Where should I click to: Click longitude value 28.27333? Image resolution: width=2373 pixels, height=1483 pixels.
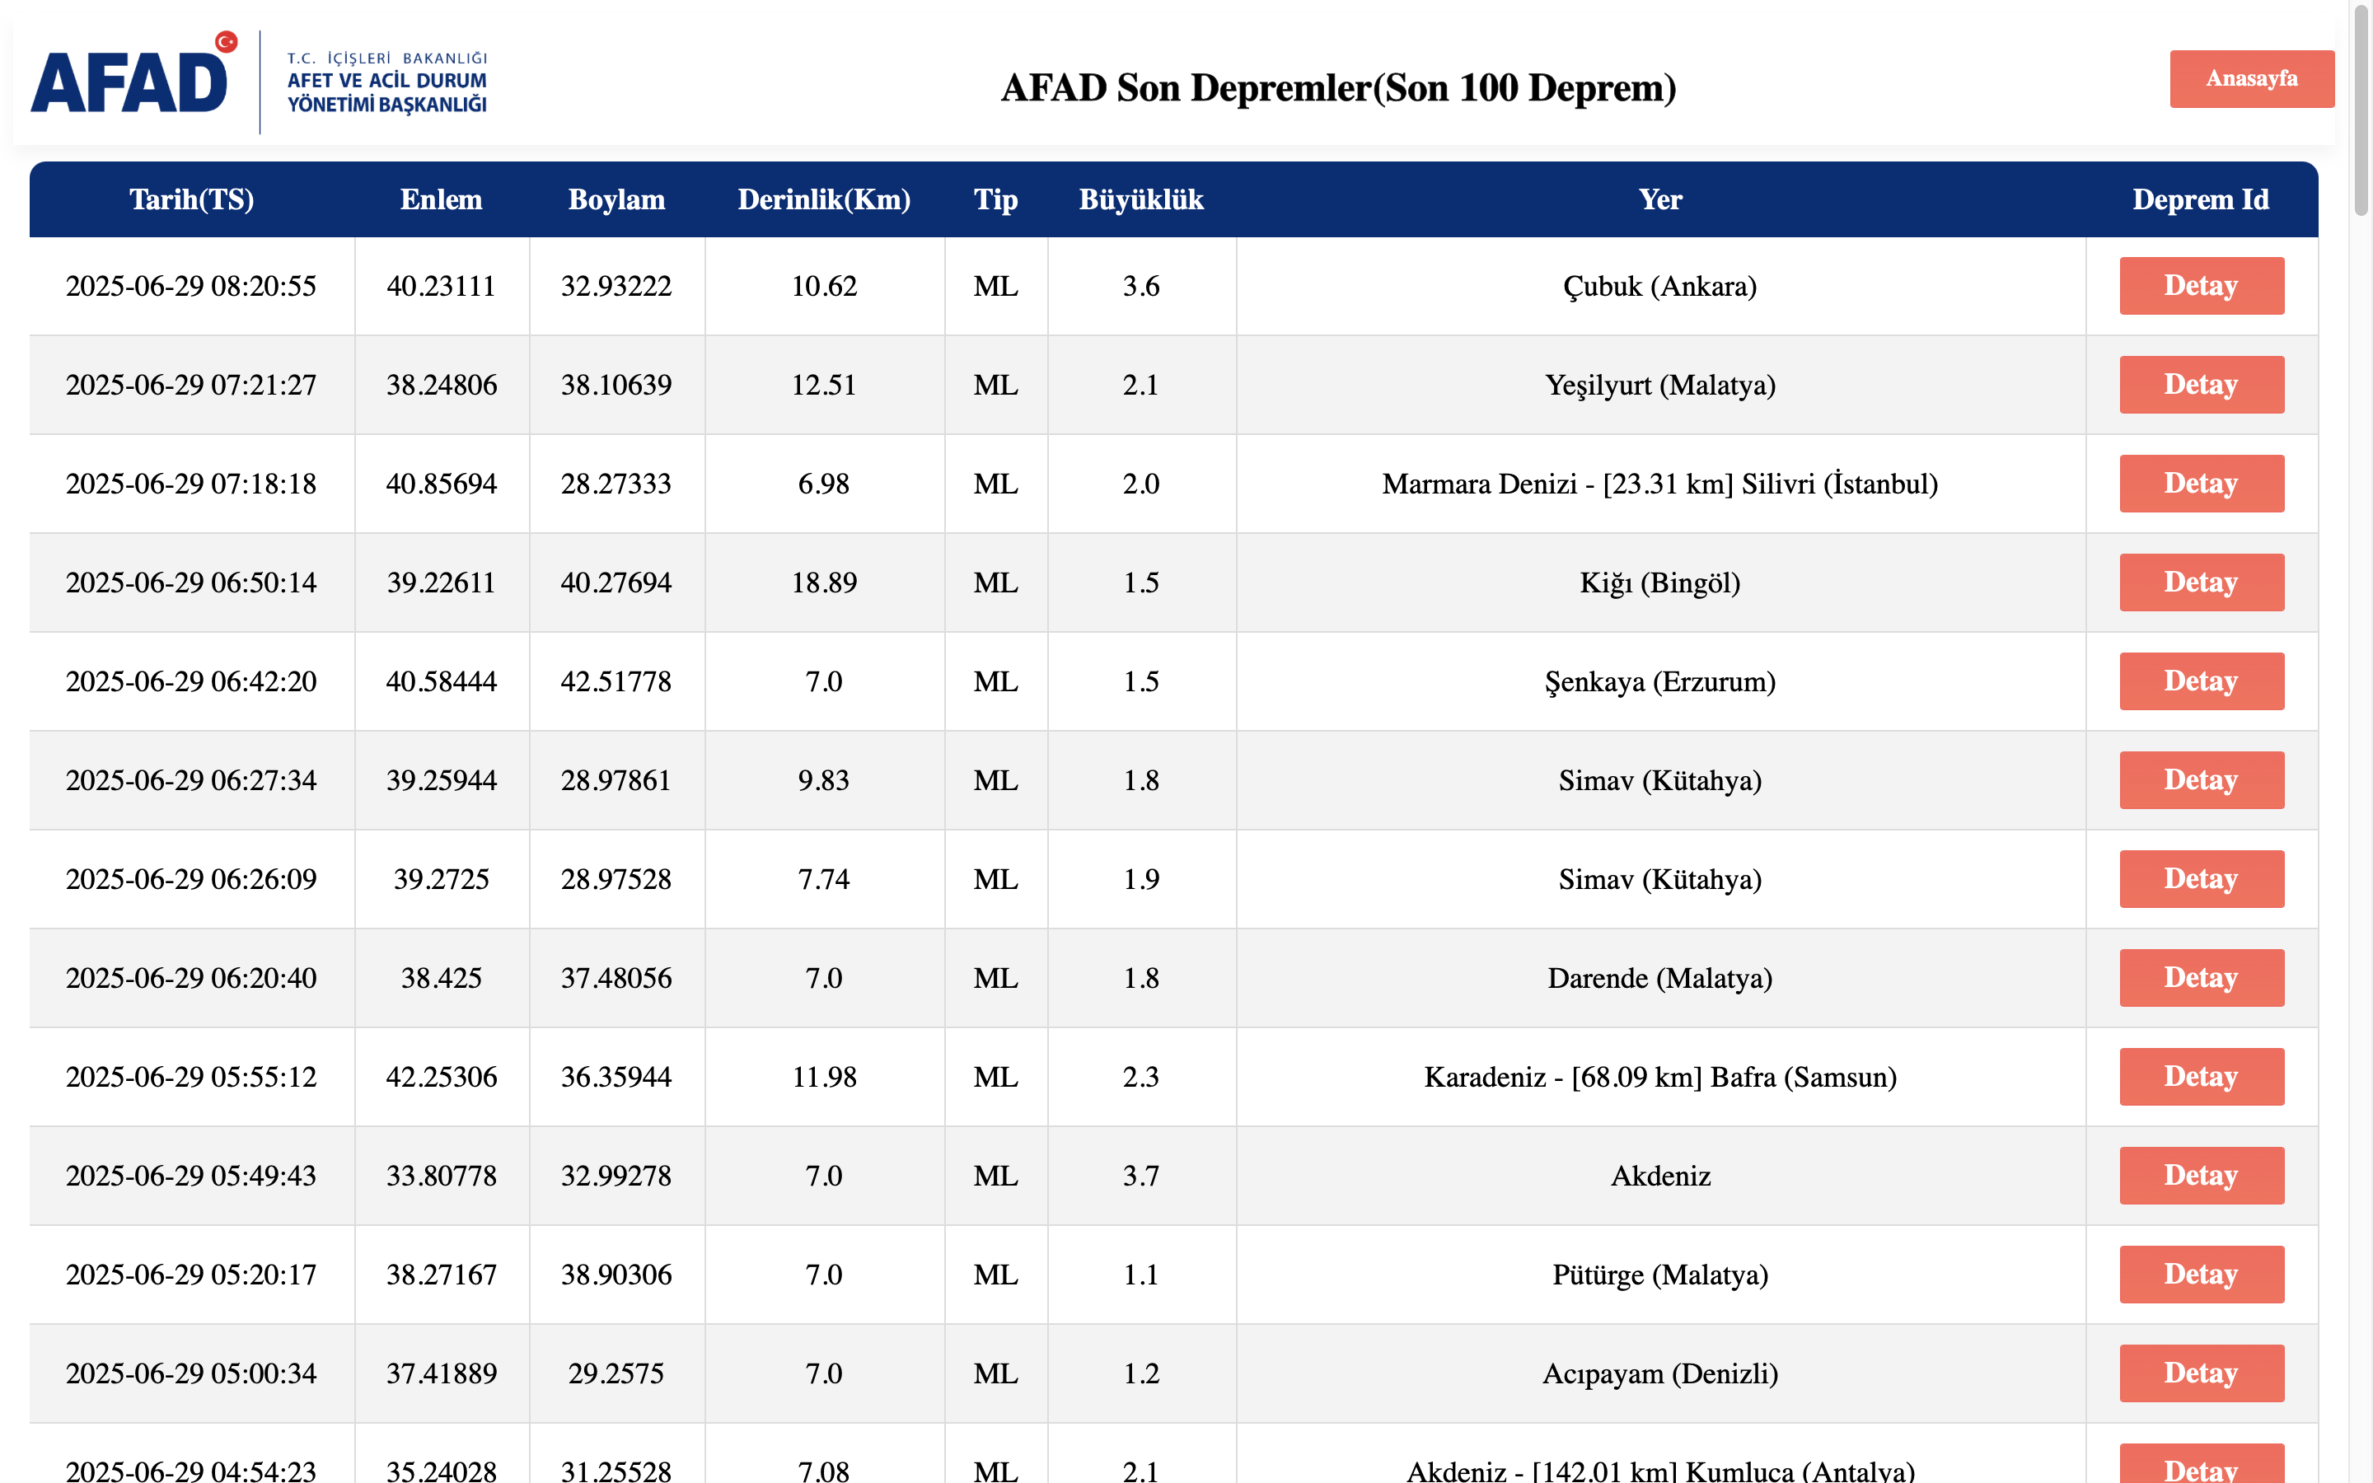pos(617,484)
